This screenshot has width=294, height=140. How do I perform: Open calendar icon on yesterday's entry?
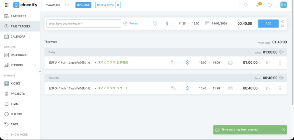coord(230,88)
